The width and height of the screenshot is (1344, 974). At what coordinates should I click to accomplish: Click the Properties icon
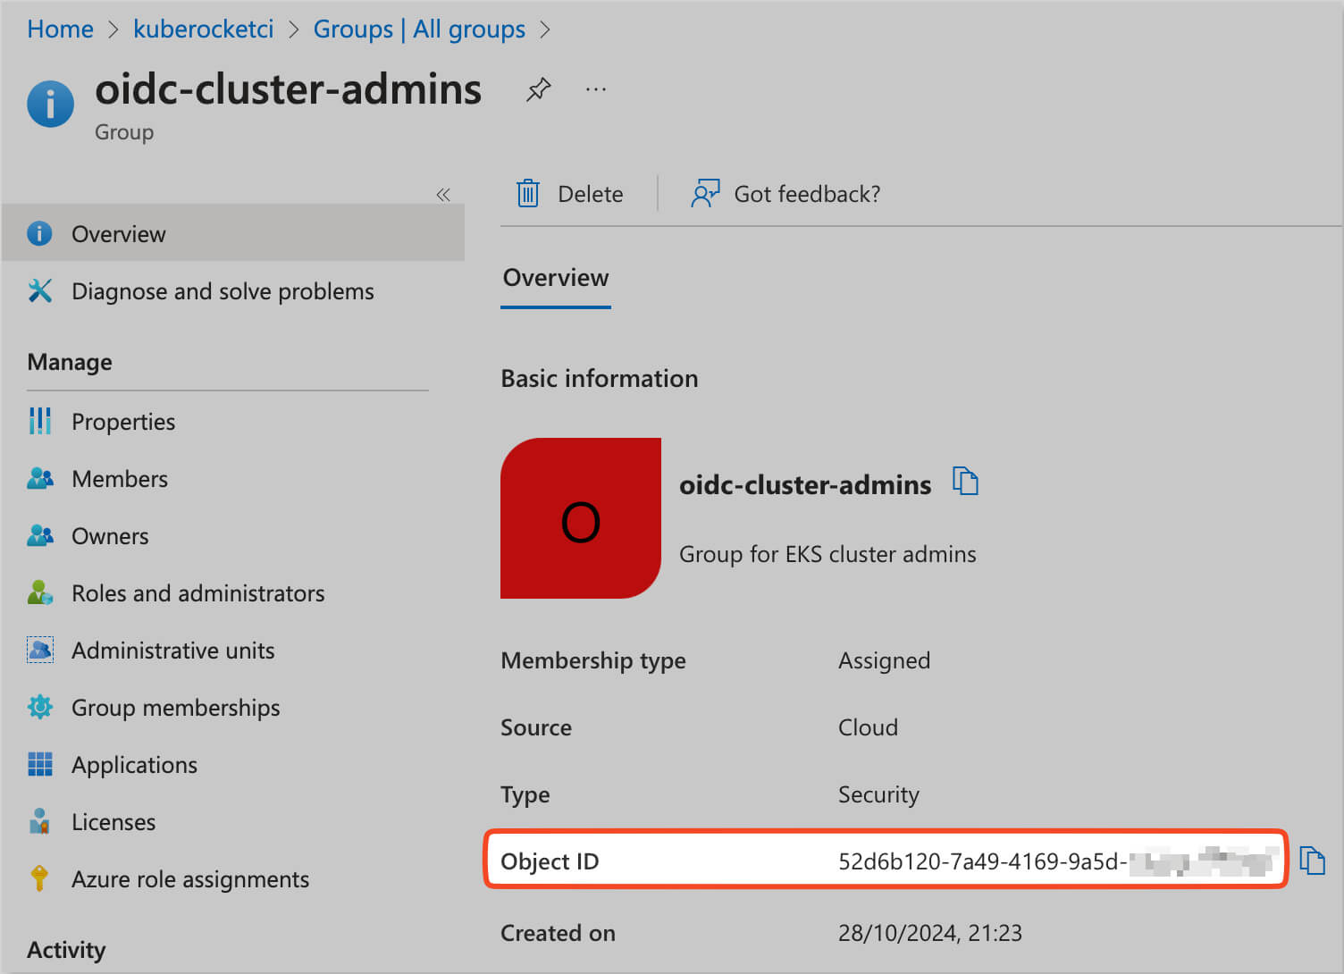coord(40,421)
